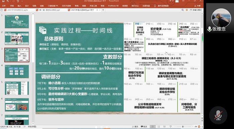Screen dimensions: 234x129
Task: Click the Undo arrow icon
Action: (8, 1)
